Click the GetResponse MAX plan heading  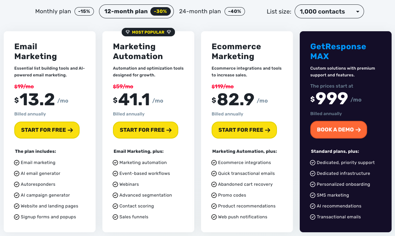pos(338,51)
